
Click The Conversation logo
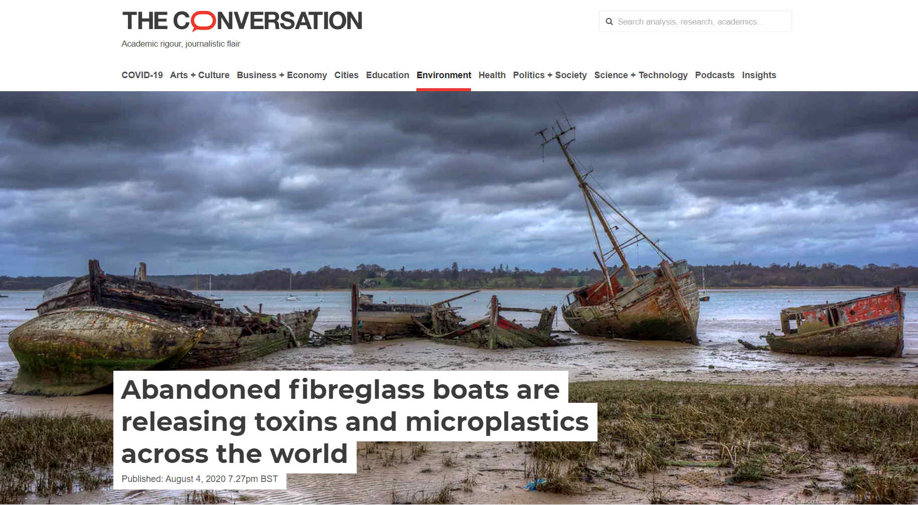coord(242,21)
